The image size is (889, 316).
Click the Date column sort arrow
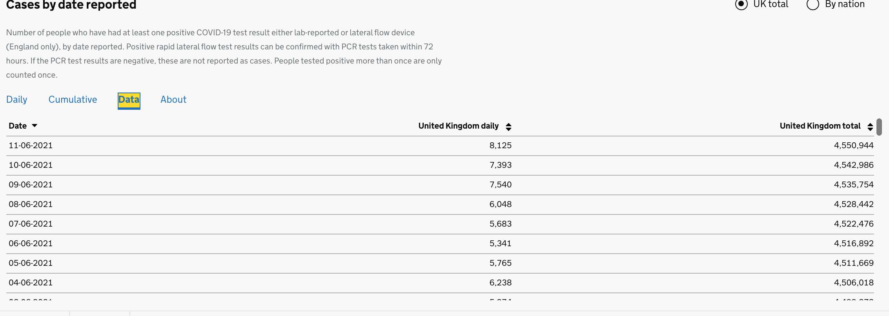click(x=35, y=126)
